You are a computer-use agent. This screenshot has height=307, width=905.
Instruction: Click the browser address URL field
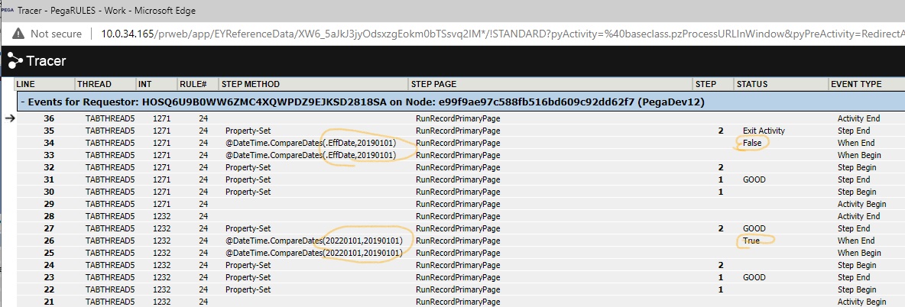[502, 34]
